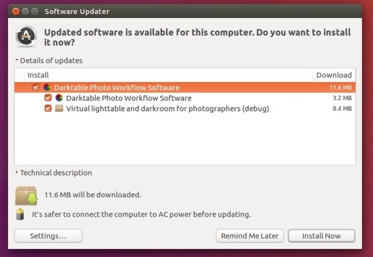Click the download box icon with green arrow
373x257 pixels.
pos(26,195)
